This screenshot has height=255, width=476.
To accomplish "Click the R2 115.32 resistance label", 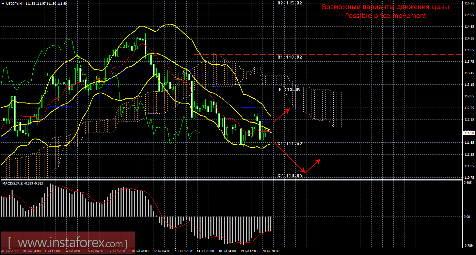I will pos(289,3).
